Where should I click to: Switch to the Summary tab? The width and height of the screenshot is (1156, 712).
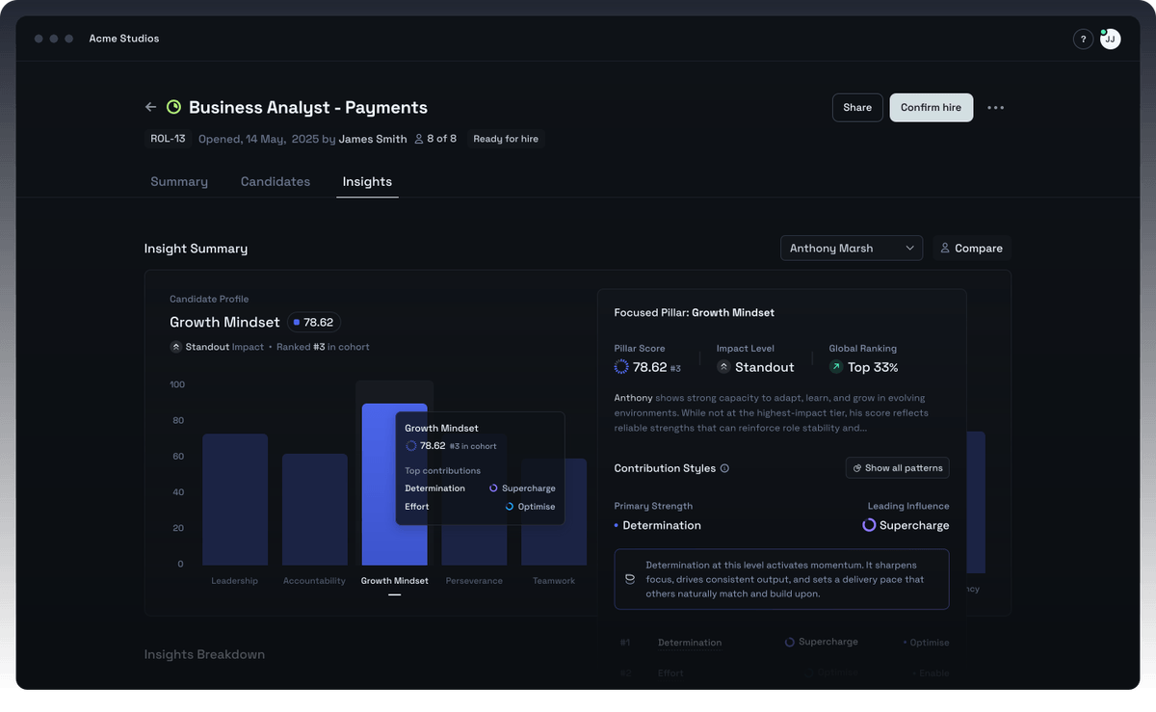(x=179, y=181)
